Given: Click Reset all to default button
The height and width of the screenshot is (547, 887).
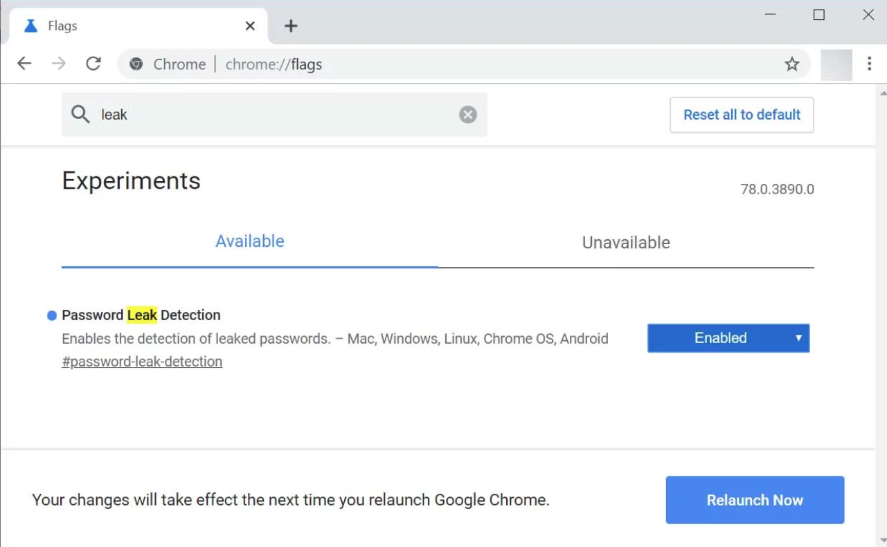Looking at the screenshot, I should pyautogui.click(x=742, y=115).
